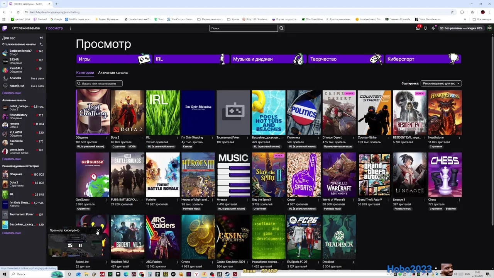Click the 'Бояки' tag under Chess

coord(451,209)
